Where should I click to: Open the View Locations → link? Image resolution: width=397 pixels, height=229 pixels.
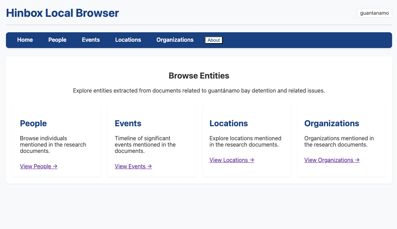(231, 160)
